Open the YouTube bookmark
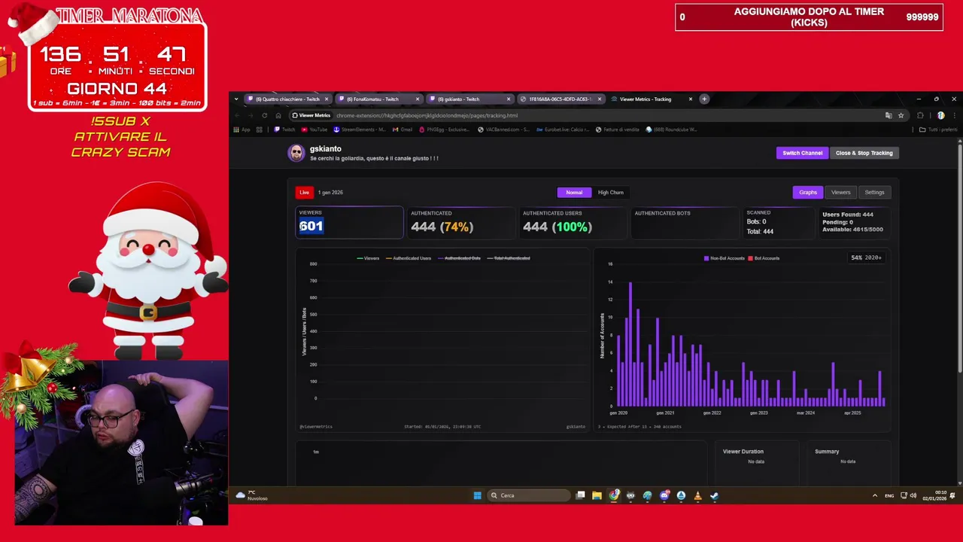Screen dimensions: 963x542 pos(315,129)
